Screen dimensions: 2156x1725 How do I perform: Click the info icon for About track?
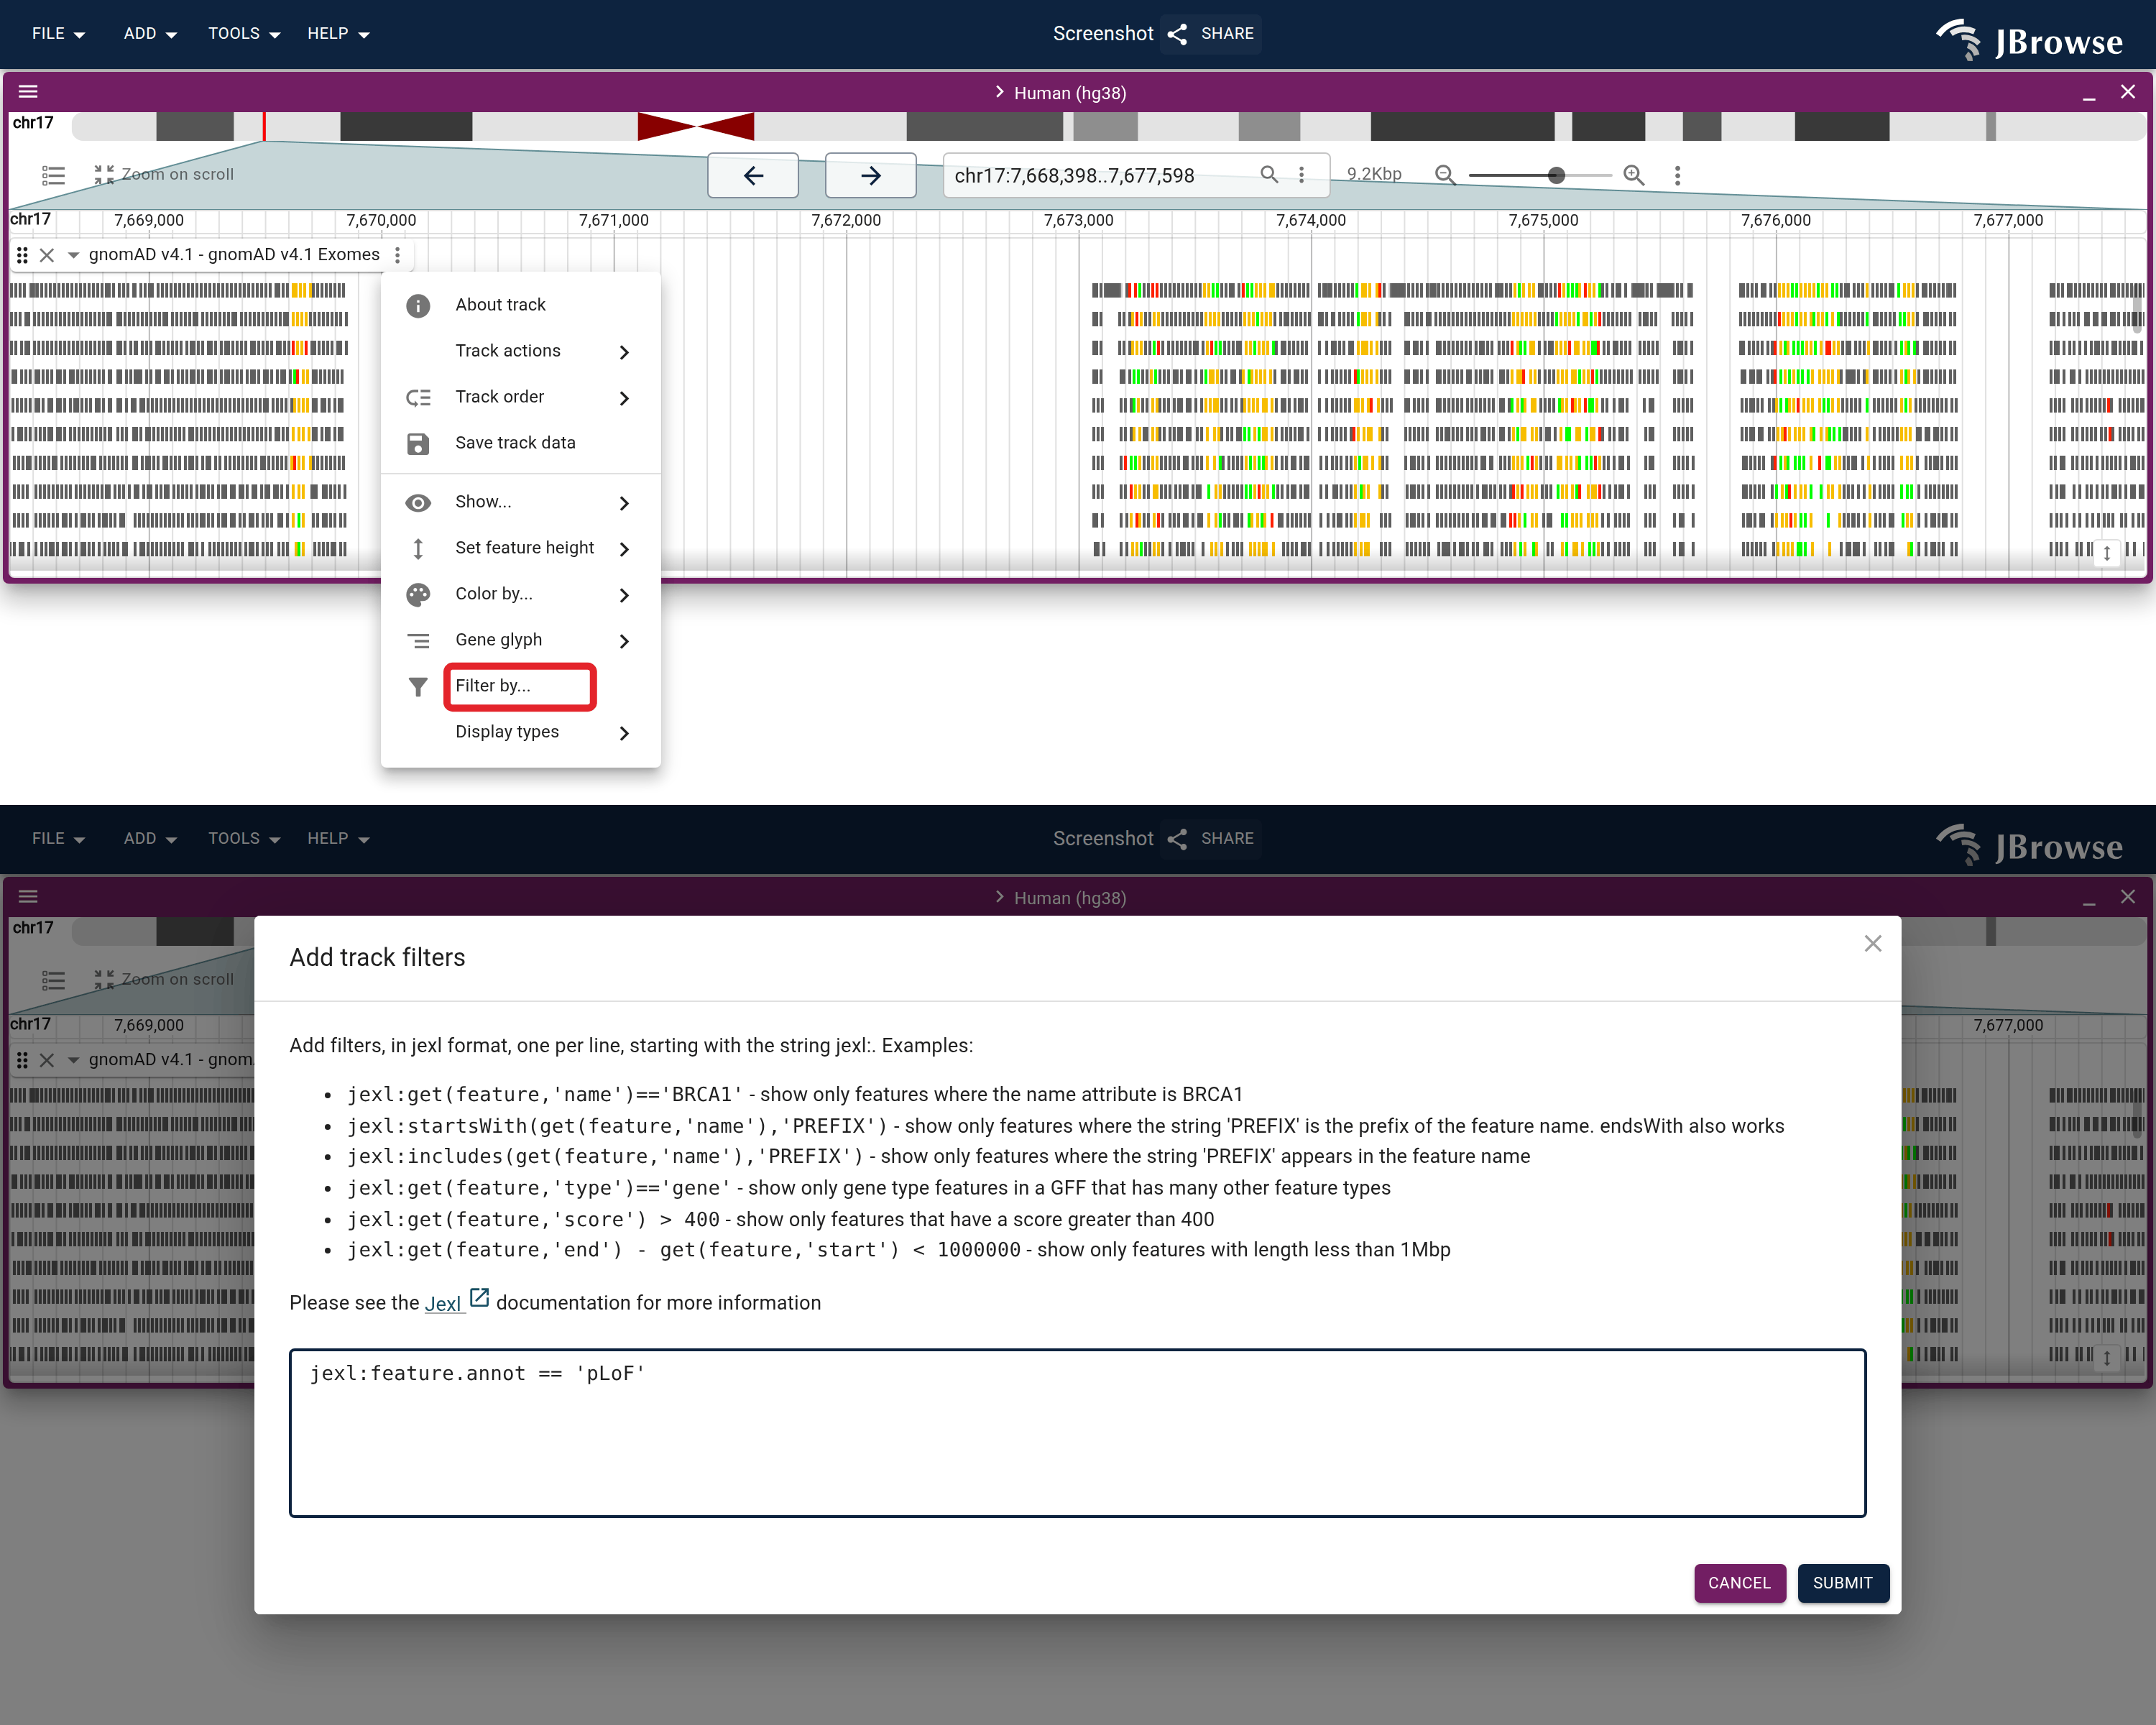coord(418,305)
